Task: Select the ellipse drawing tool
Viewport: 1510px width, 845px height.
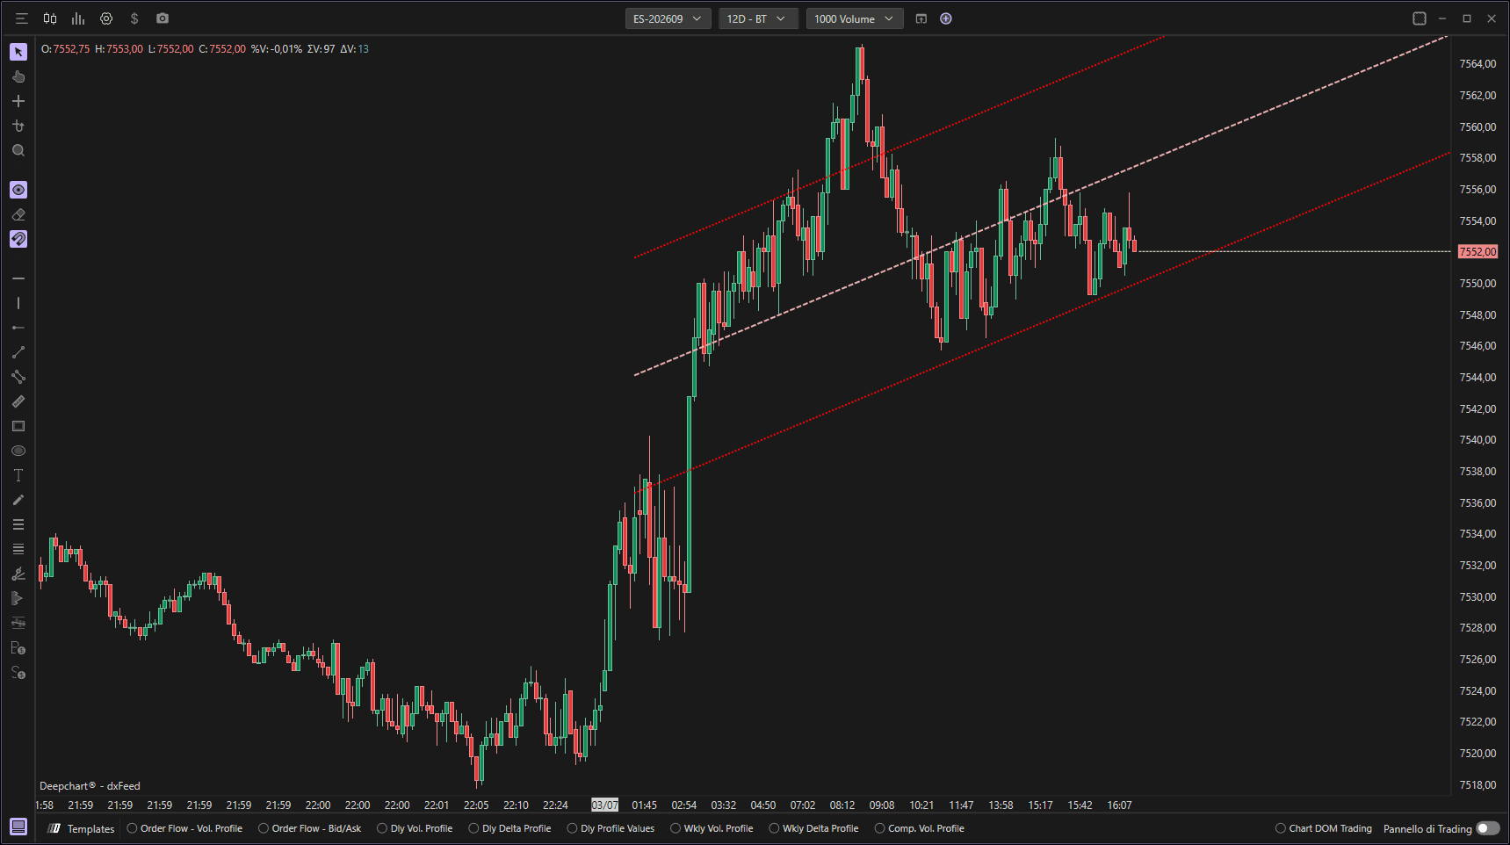Action: 18,451
